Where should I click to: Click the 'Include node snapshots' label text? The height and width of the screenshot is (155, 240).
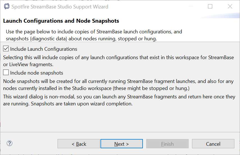[36, 73]
